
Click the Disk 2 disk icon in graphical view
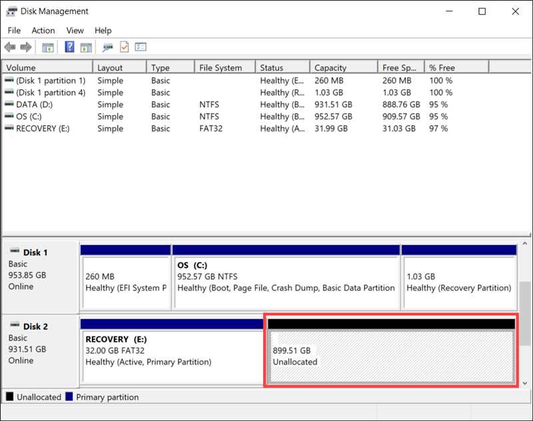15,325
